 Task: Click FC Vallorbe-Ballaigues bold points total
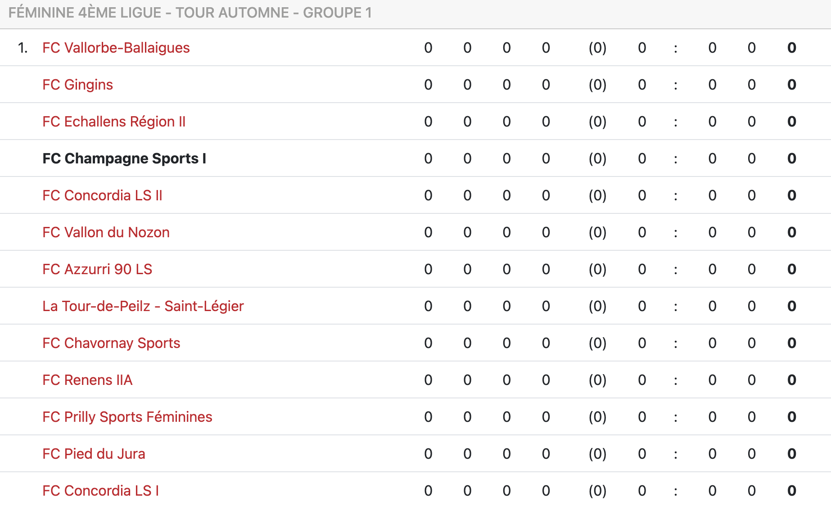pyautogui.click(x=792, y=48)
